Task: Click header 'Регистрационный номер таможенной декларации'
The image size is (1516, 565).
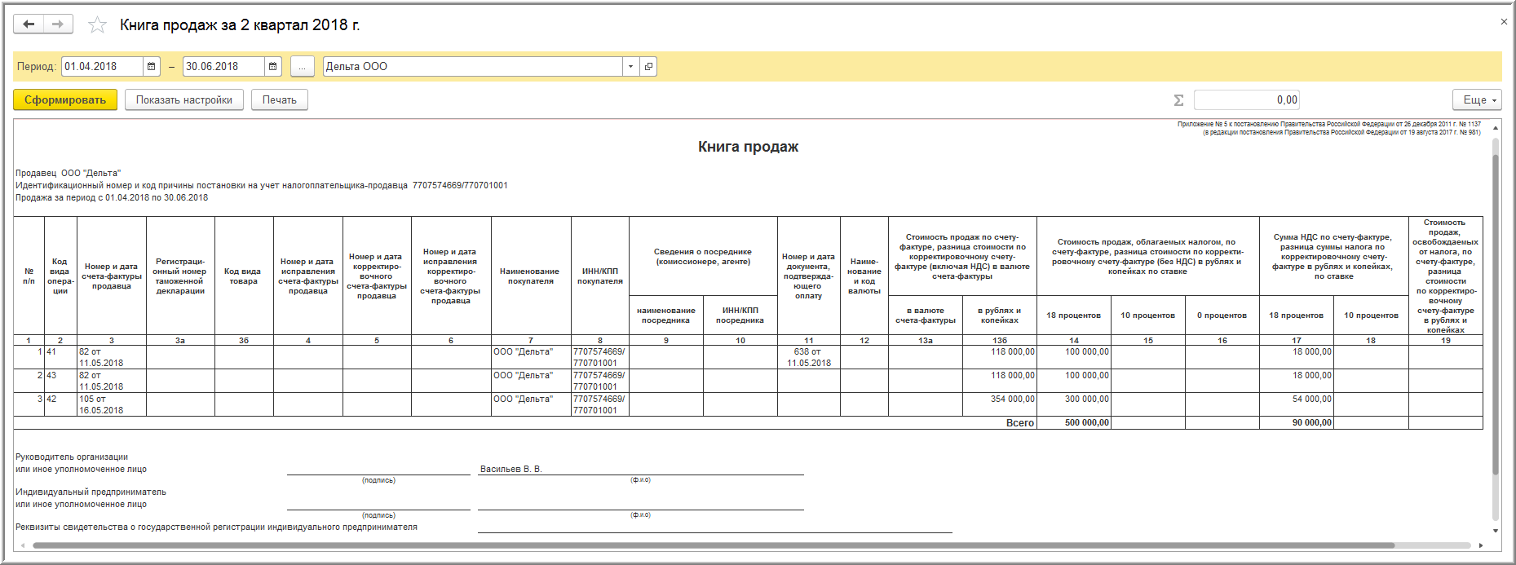Action: (180, 276)
